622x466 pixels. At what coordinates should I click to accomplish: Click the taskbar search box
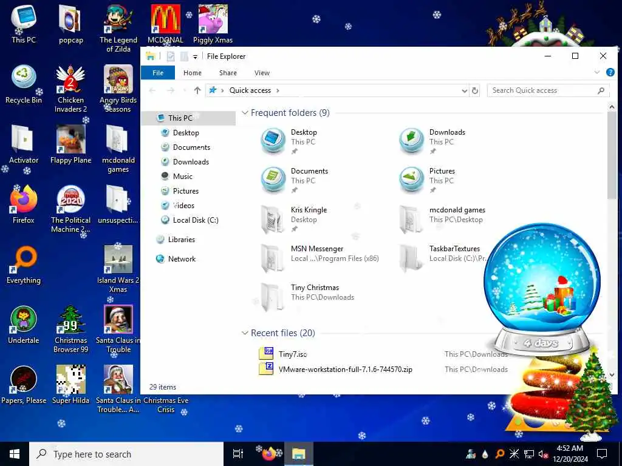(x=126, y=454)
